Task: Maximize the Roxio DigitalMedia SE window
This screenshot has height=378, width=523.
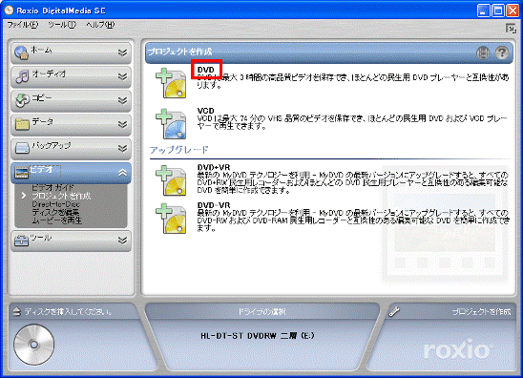Action: pyautogui.click(x=498, y=10)
